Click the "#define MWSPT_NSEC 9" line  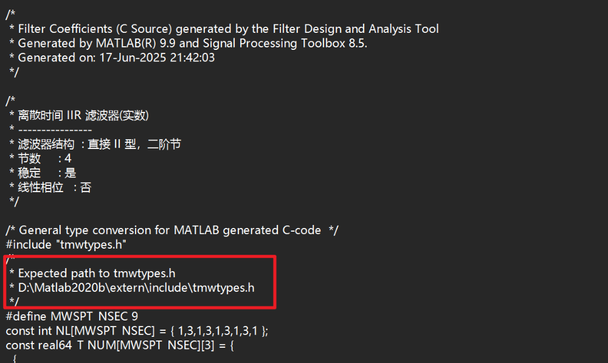coord(72,317)
